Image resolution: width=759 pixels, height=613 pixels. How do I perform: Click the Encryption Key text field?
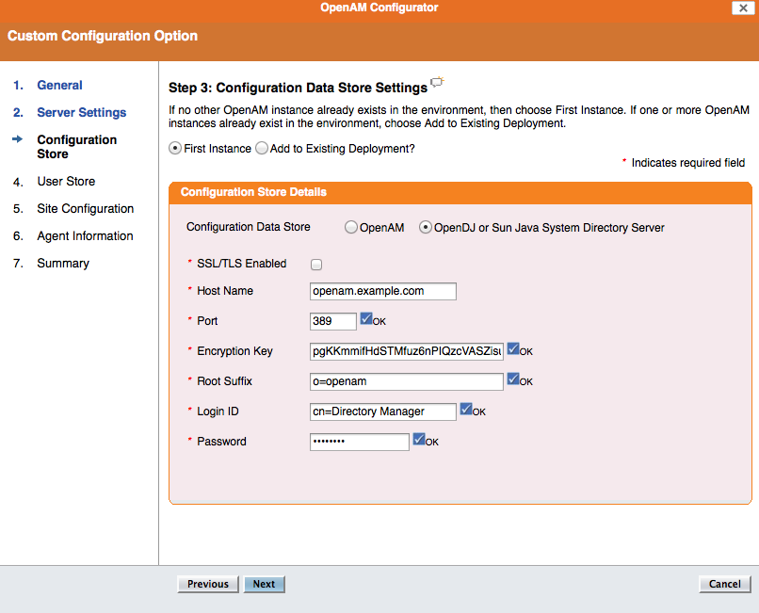pos(407,351)
